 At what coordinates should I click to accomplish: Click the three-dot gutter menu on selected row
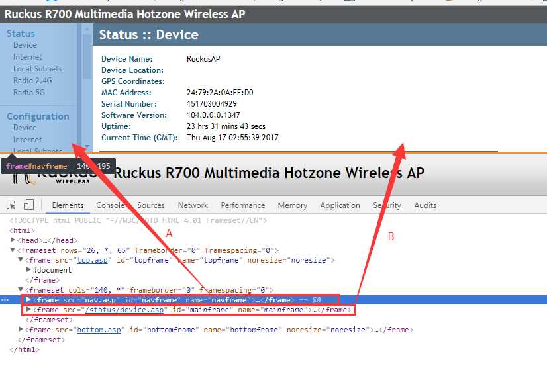(5, 300)
